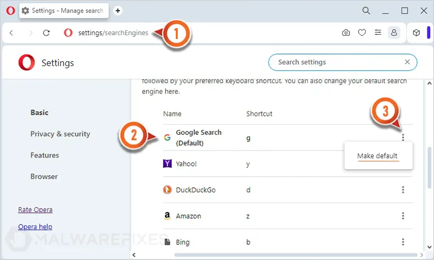Click shortcut letter y for Yahoo!
The width and height of the screenshot is (434, 260).
click(248, 164)
